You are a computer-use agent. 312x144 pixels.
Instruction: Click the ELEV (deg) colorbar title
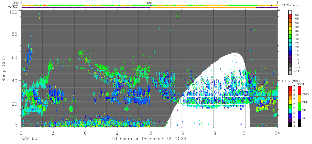(x=290, y=5)
